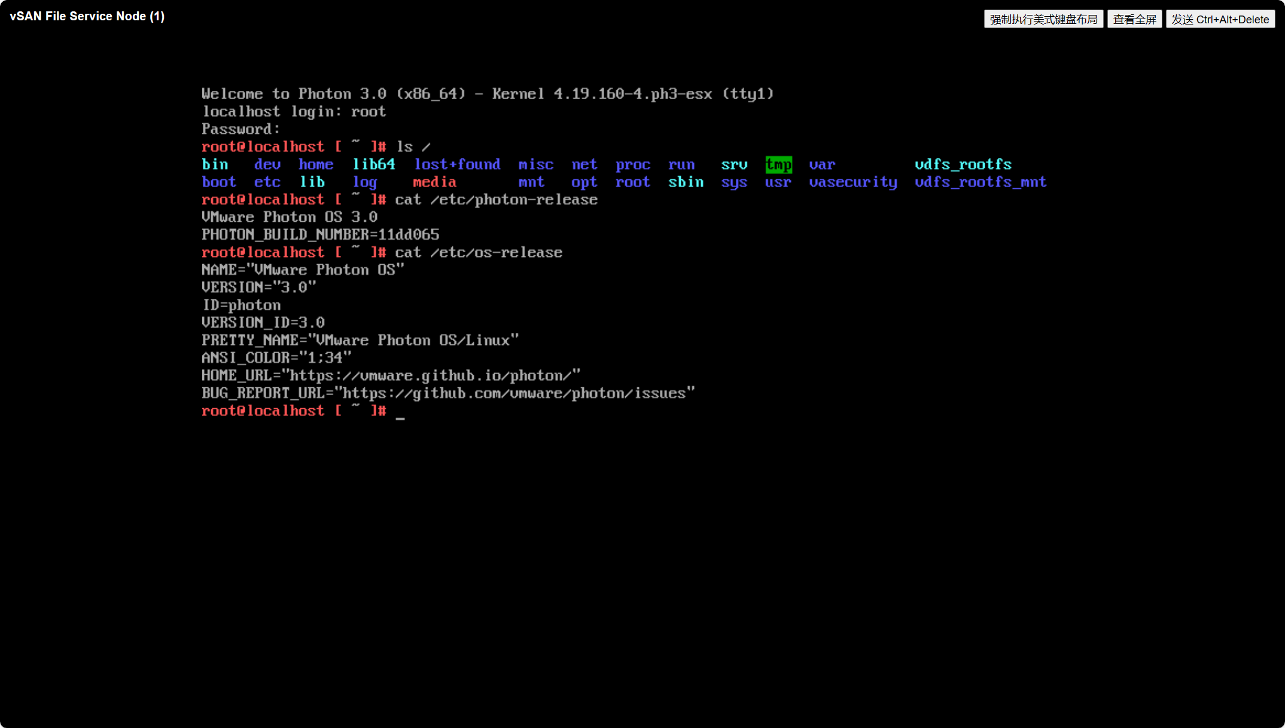Click the 'lib' directory entry
1285x728 pixels.
pyautogui.click(x=312, y=182)
